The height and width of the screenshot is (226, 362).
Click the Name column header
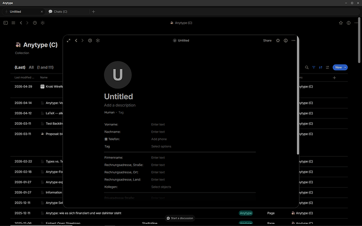point(44,78)
